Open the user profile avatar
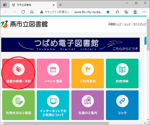This screenshot has height=125, width=150. pos(135,12)
